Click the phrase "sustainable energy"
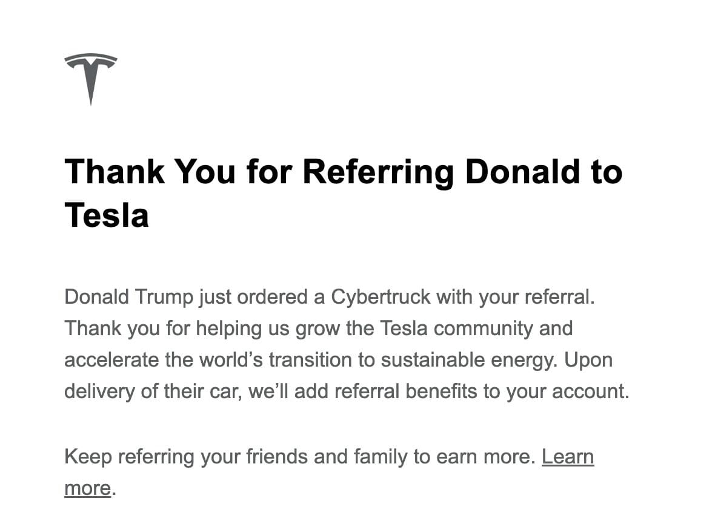Image resolution: width=715 pixels, height=530 pixels. pos(468,360)
